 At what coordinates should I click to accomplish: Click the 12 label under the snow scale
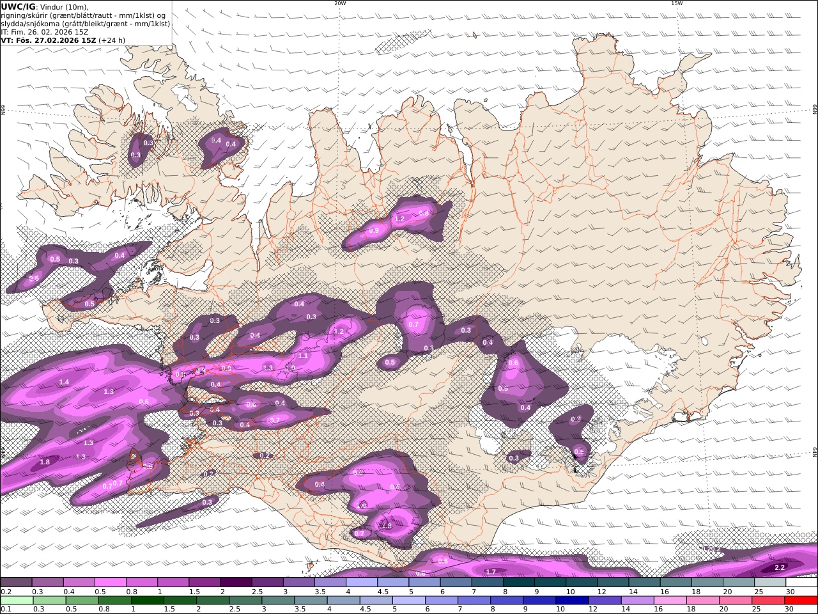pos(602,592)
